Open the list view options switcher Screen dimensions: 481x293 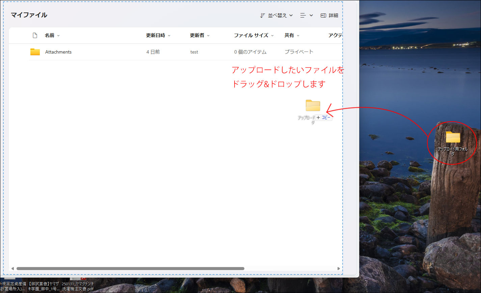point(306,15)
